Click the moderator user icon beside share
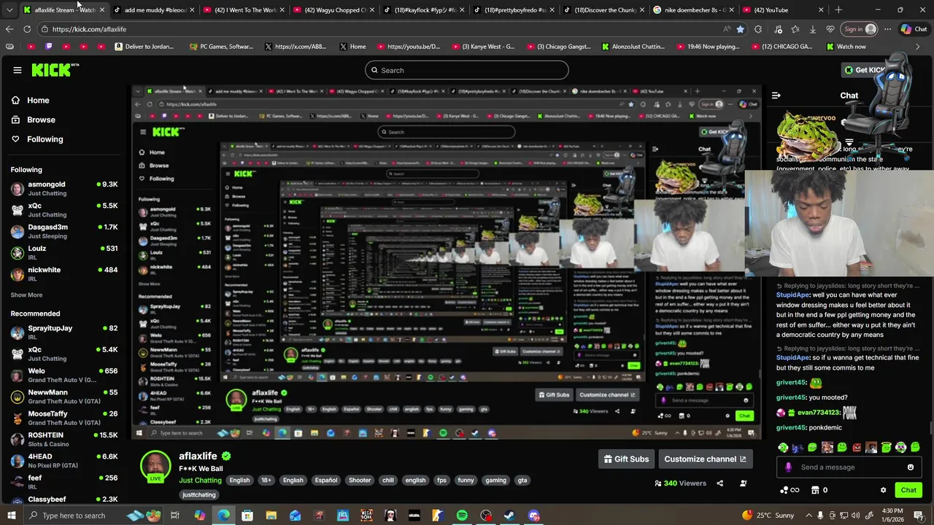934x525 pixels. pos(744,483)
